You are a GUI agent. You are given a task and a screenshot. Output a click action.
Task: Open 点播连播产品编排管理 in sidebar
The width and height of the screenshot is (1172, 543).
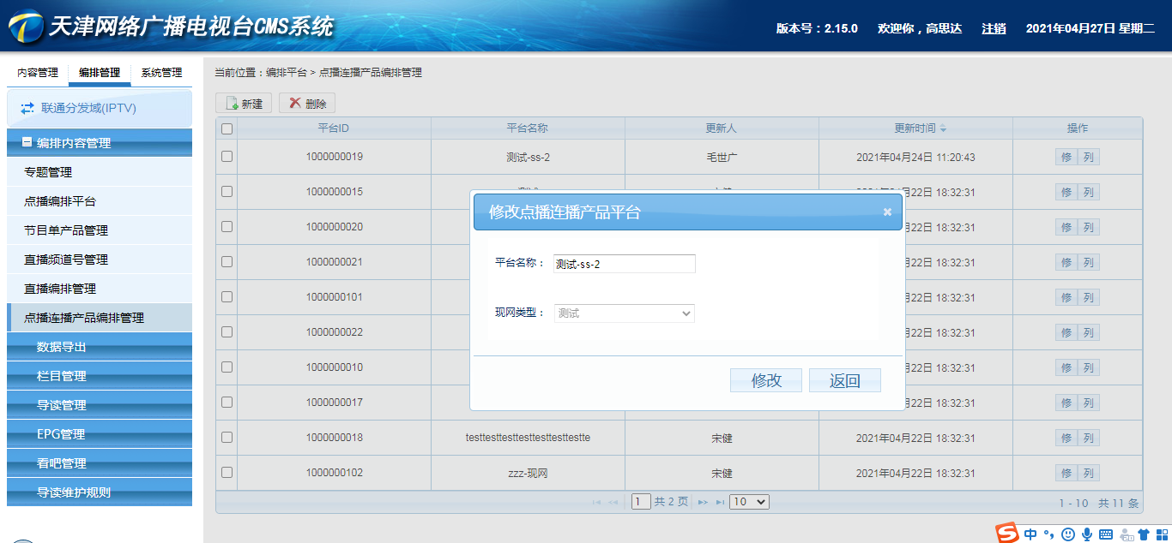tap(100, 318)
